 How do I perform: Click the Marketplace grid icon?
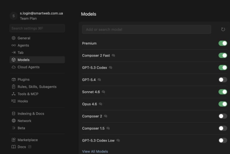(x=13, y=140)
